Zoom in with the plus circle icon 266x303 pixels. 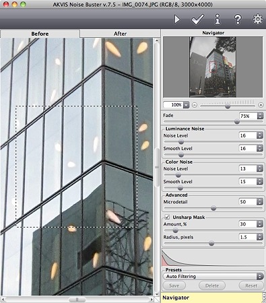tap(261, 105)
